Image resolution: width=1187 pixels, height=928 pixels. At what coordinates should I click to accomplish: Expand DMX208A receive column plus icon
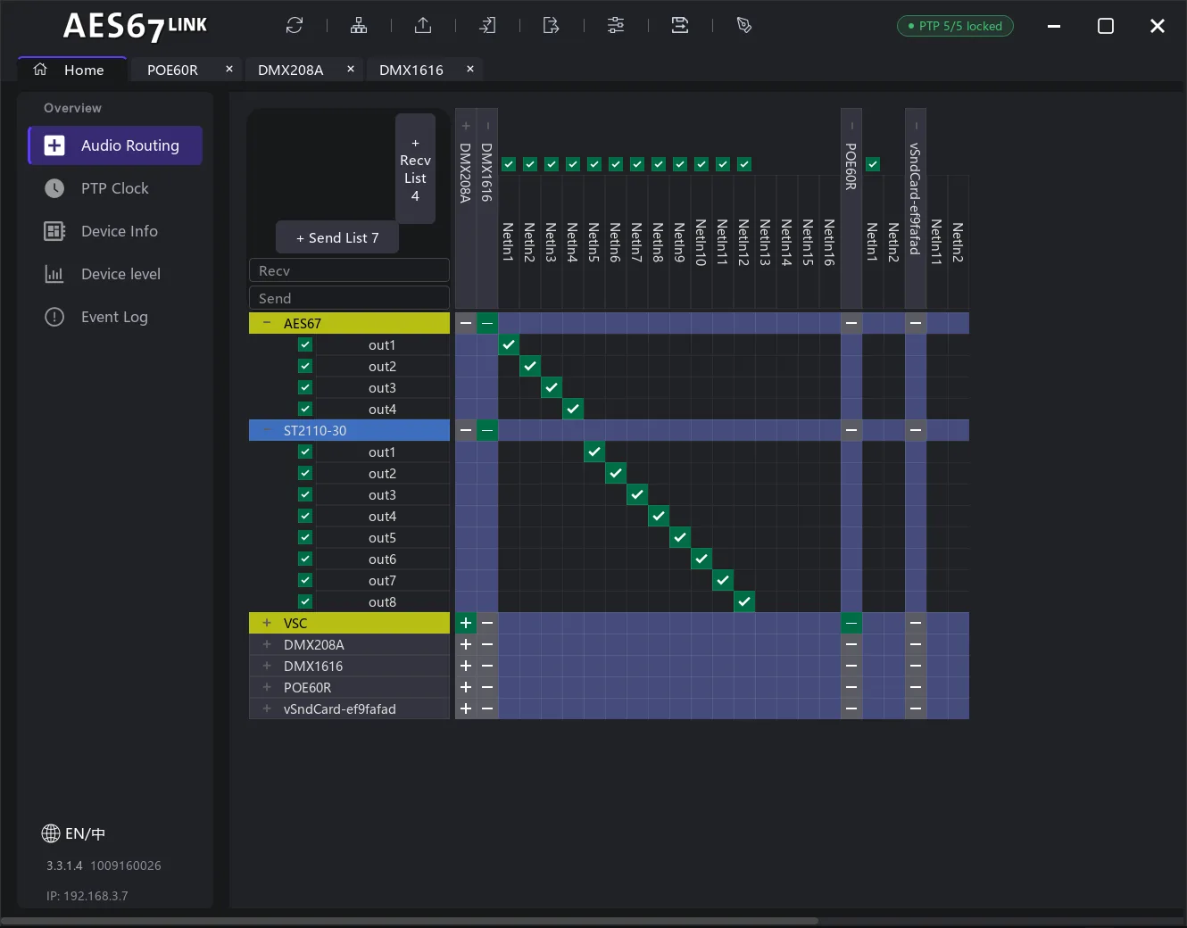pos(466,126)
